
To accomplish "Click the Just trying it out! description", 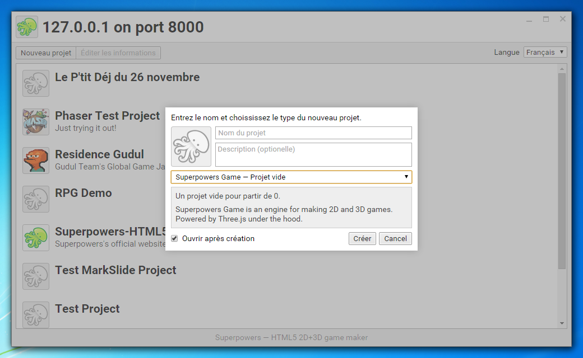I will 86,128.
